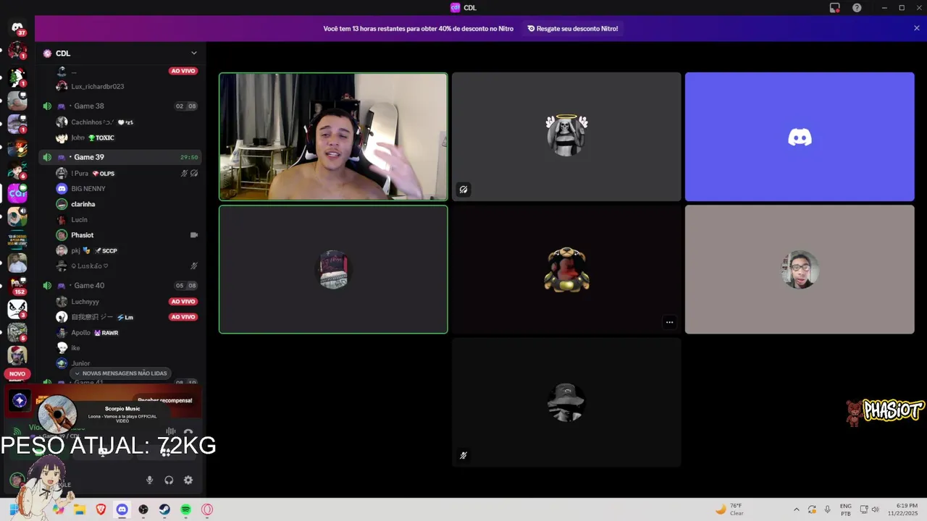Toggle microphone mute in user panel

coord(150,480)
